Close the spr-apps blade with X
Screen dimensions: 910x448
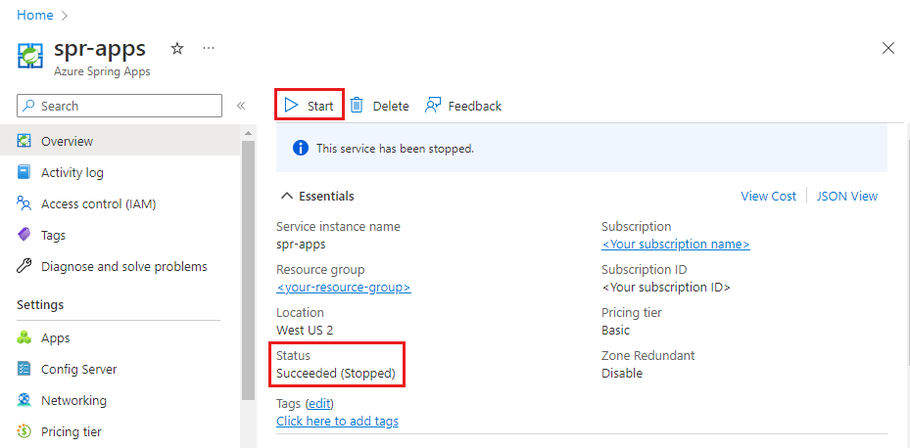[x=887, y=49]
